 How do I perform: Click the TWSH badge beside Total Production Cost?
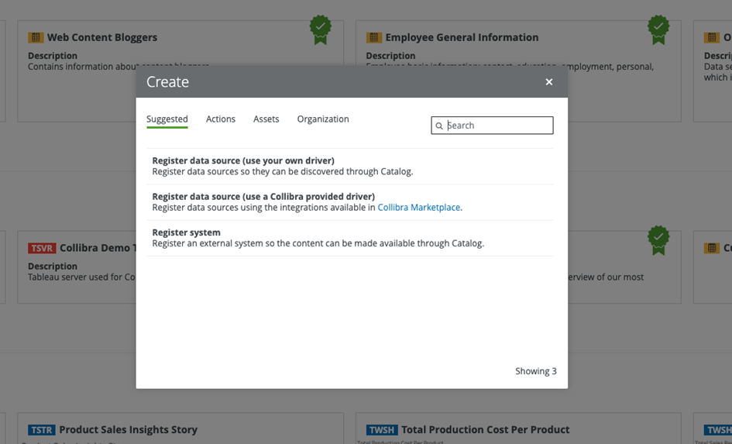click(x=382, y=429)
